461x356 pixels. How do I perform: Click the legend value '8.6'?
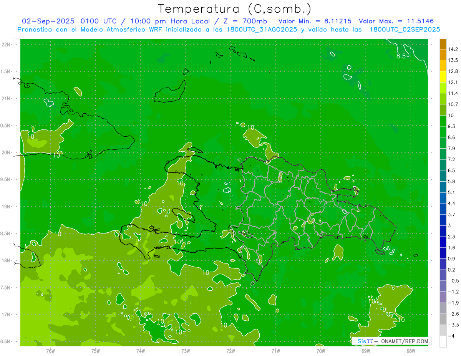tap(452, 137)
